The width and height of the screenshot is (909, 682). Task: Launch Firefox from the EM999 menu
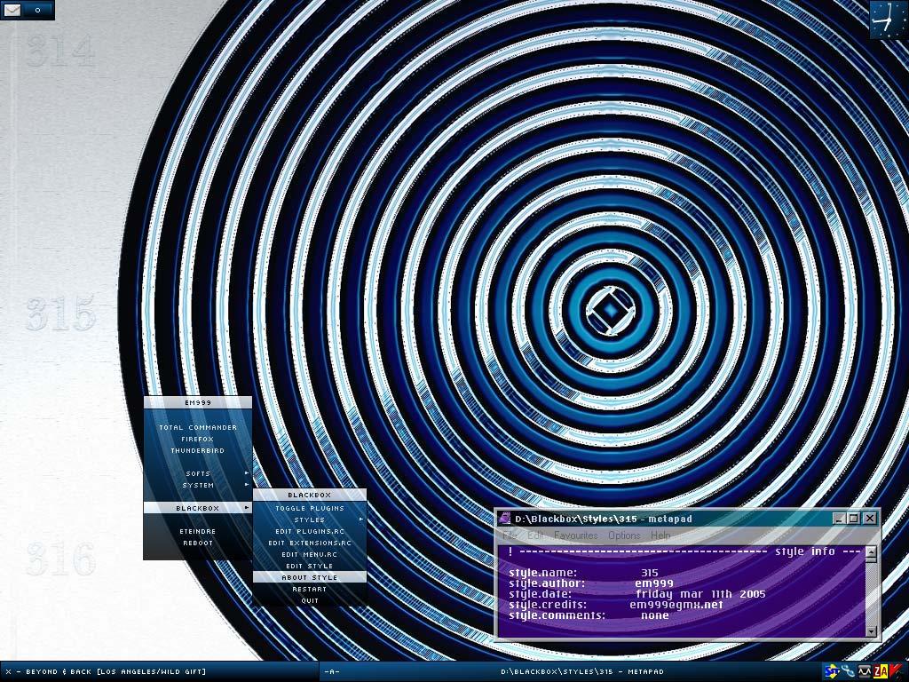[x=198, y=439]
